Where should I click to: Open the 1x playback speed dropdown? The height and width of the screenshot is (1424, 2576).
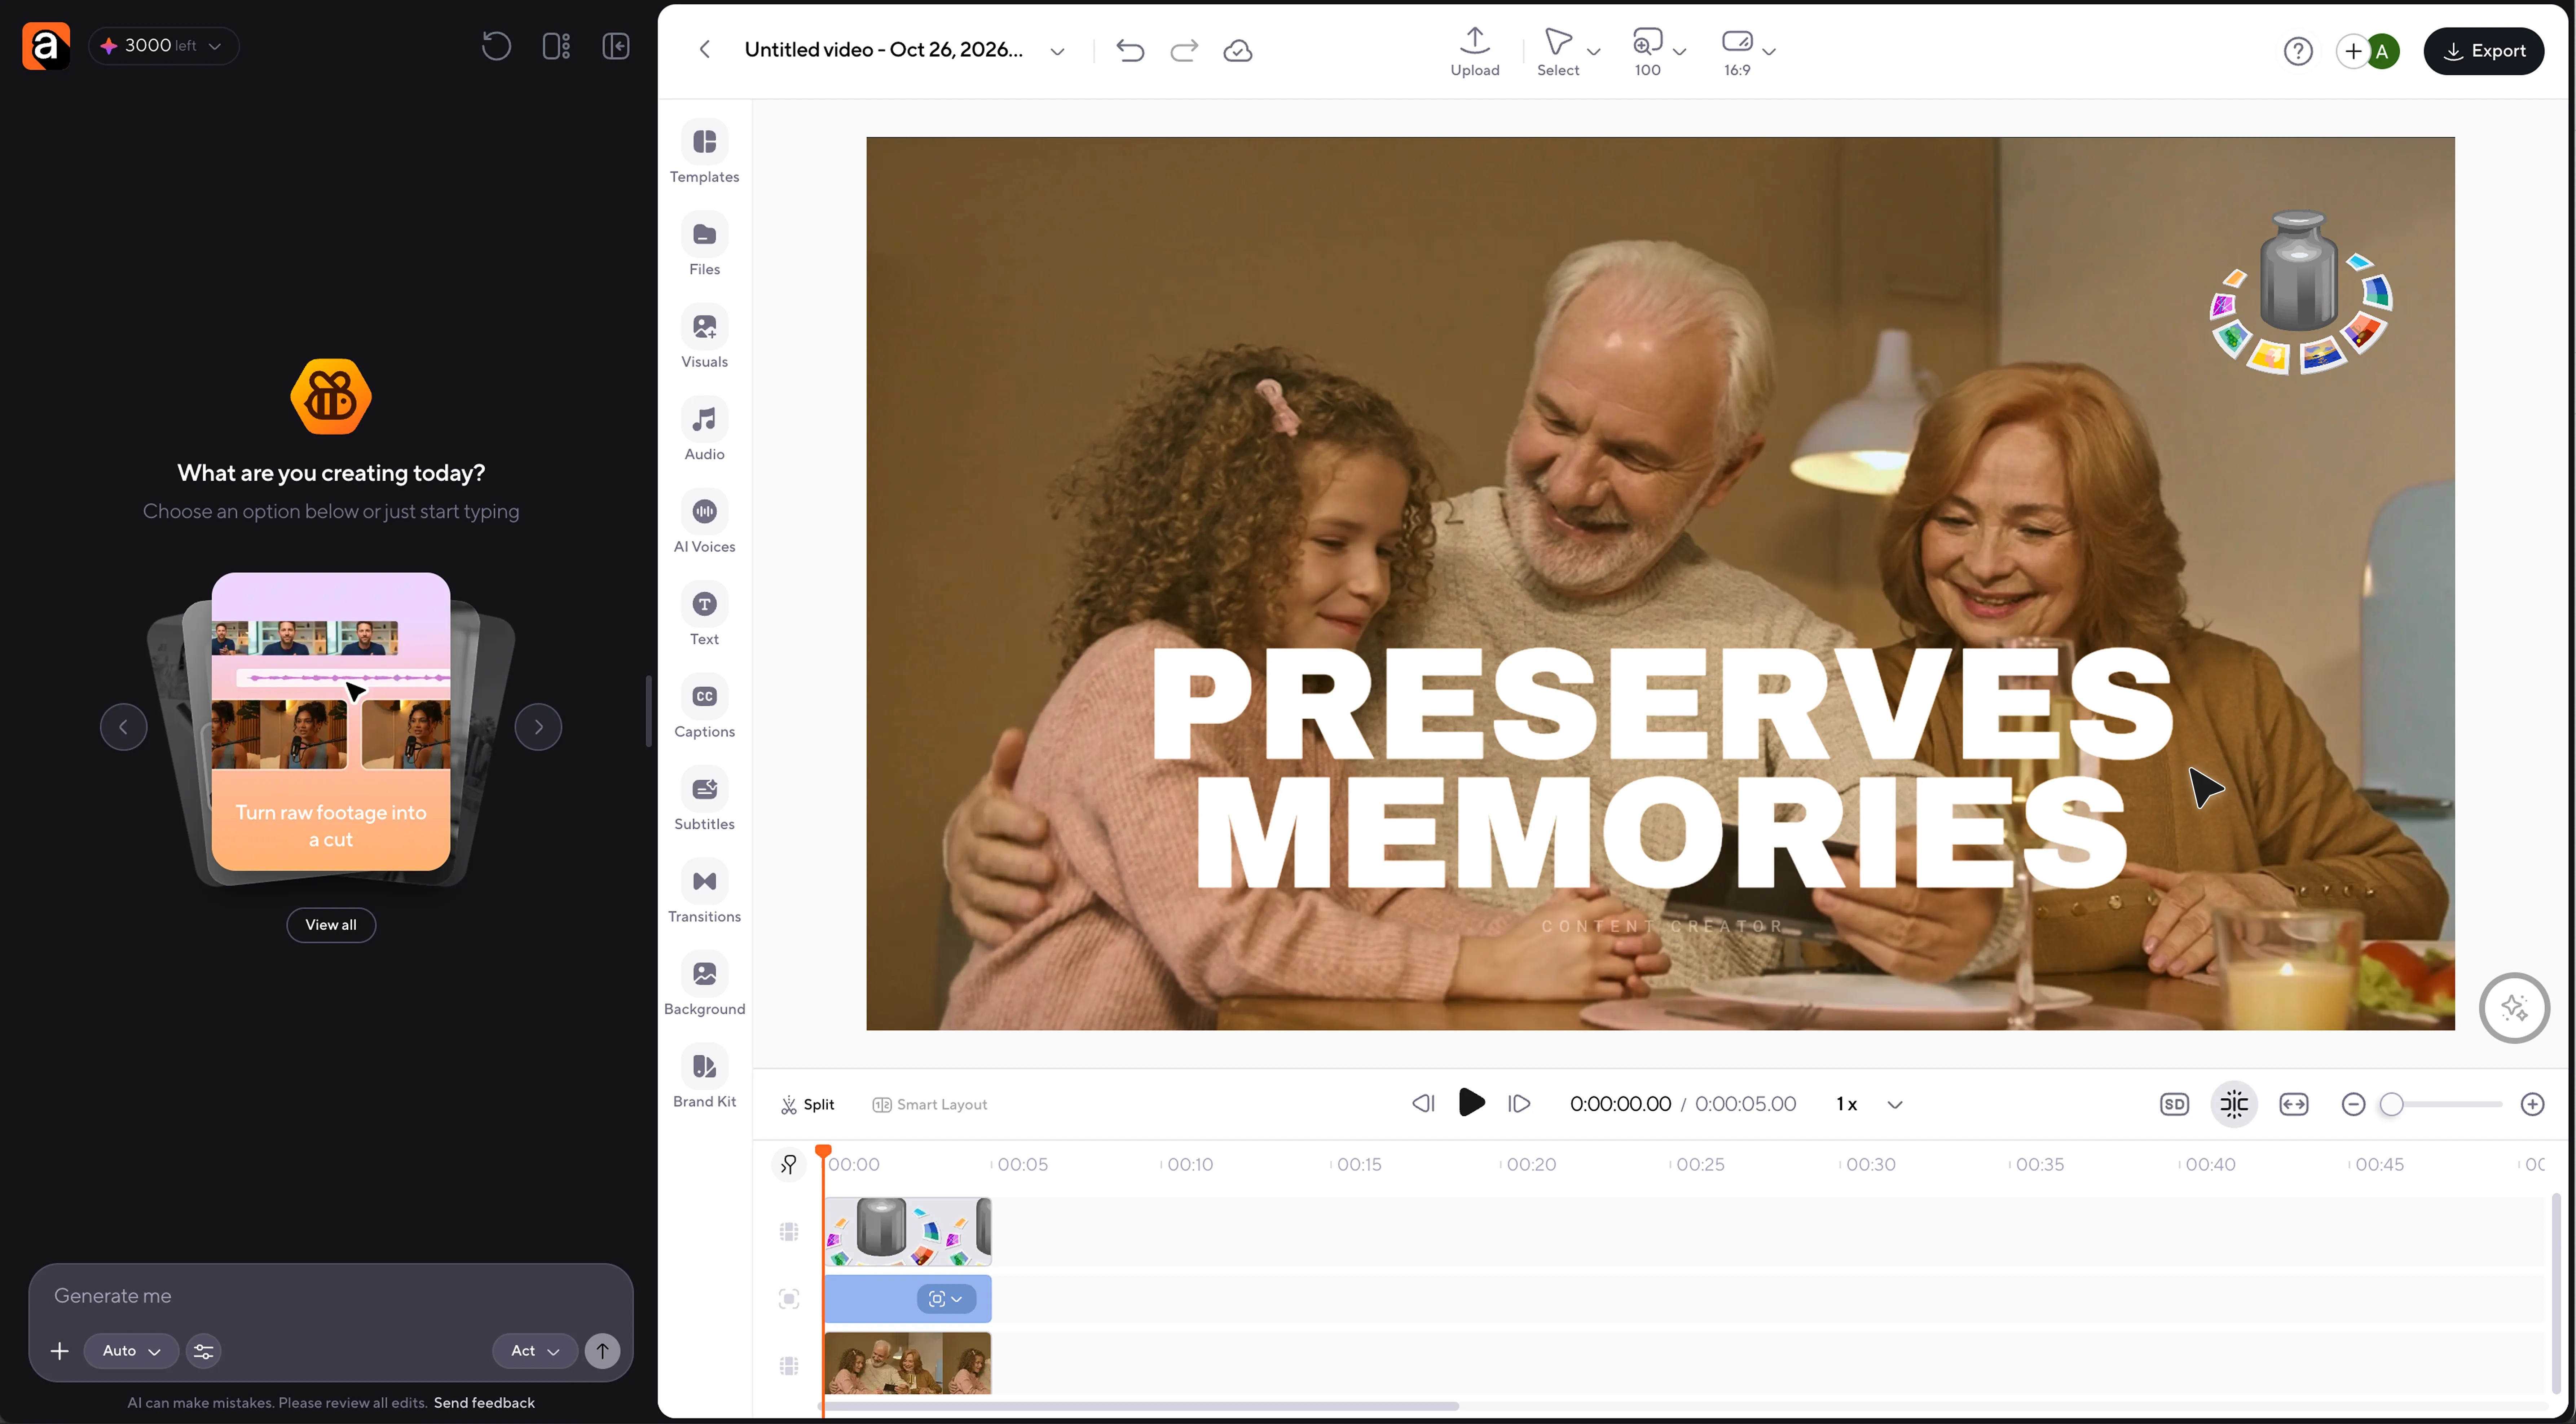pyautogui.click(x=1869, y=1104)
